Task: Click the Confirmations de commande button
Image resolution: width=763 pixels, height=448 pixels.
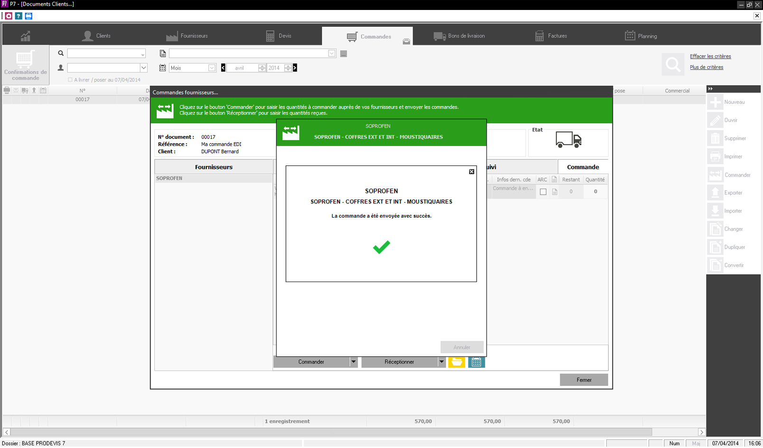Action: click(25, 65)
